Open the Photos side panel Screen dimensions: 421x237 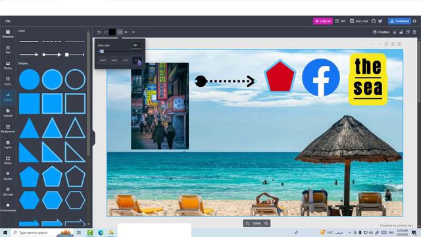click(x=8, y=66)
